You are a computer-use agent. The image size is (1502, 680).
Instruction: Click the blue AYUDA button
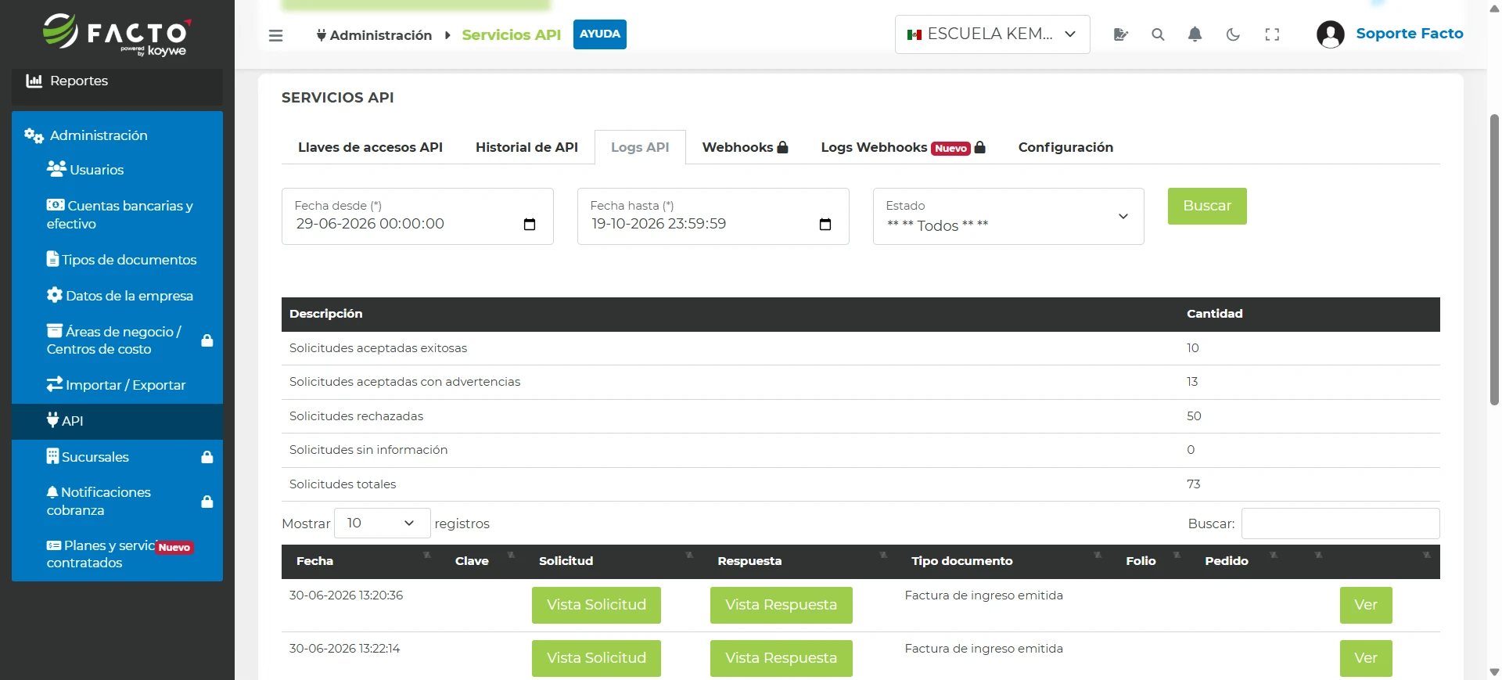[600, 34]
